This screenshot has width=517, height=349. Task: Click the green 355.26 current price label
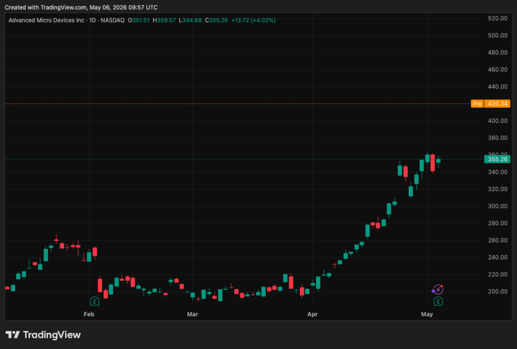[x=497, y=159]
